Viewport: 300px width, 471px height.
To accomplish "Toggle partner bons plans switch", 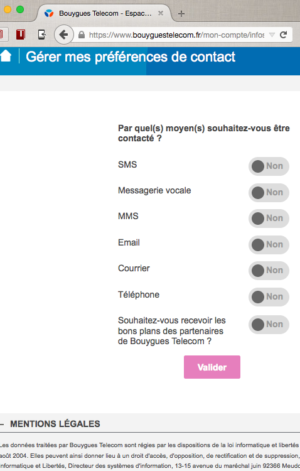I will tap(269, 325).
